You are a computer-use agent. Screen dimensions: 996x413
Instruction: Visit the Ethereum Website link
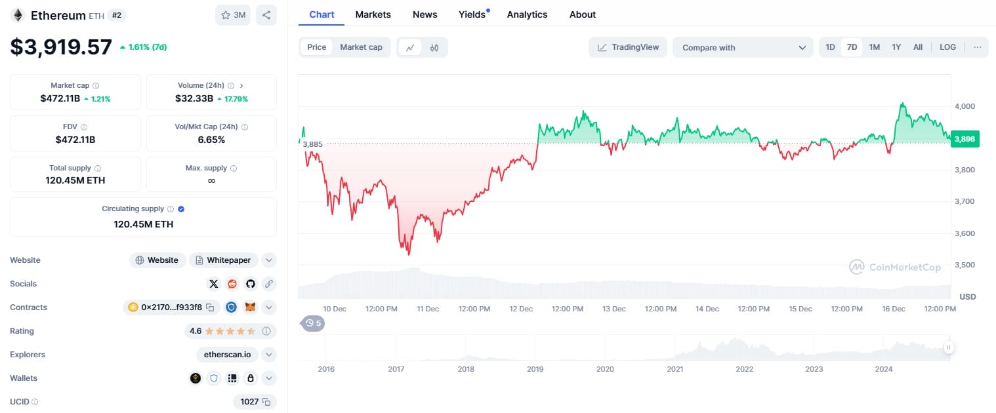click(x=157, y=260)
